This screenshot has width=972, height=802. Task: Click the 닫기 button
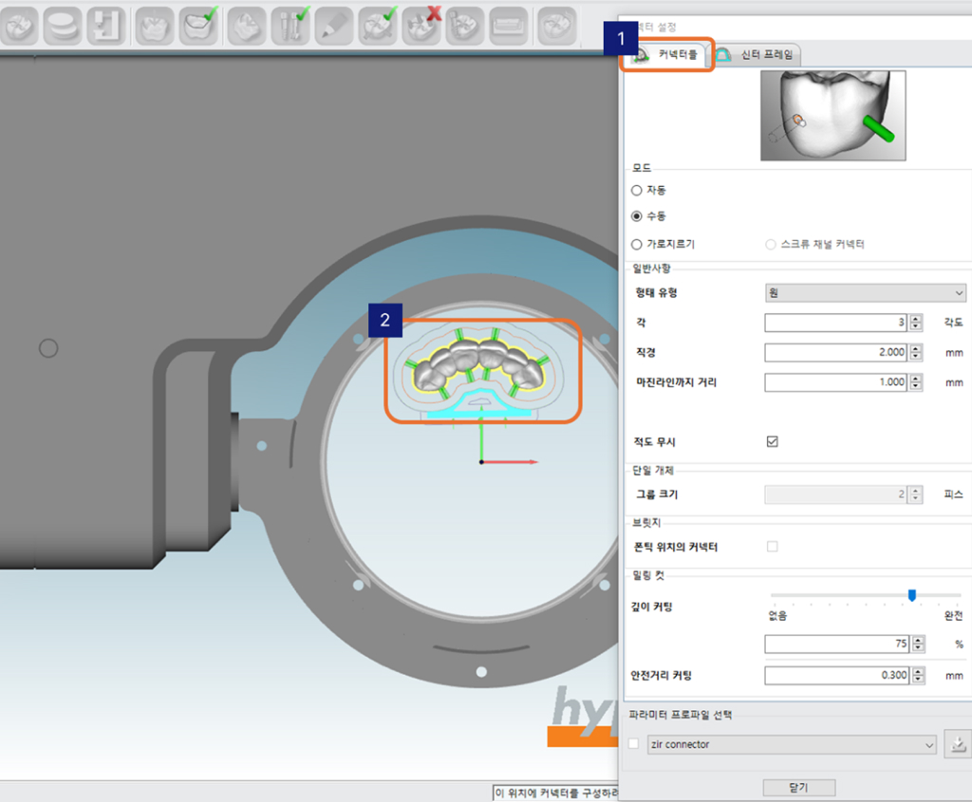[x=798, y=788]
